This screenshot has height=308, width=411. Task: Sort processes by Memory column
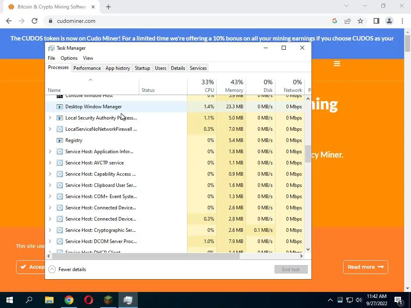pyautogui.click(x=231, y=86)
